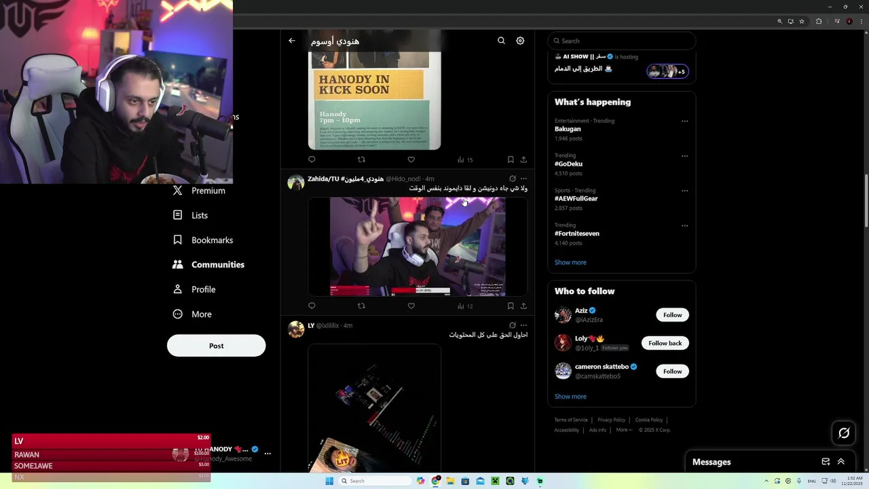Compose new message in Messages bar
This screenshot has width=869, height=489.
[826, 462]
